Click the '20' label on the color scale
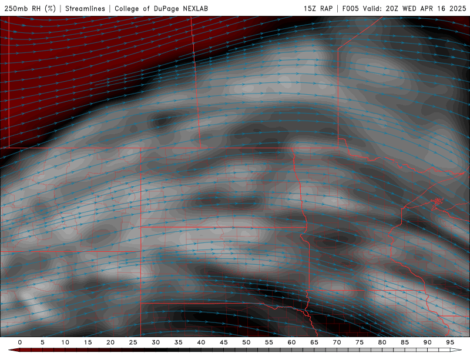470x353 pixels. pos(110,342)
